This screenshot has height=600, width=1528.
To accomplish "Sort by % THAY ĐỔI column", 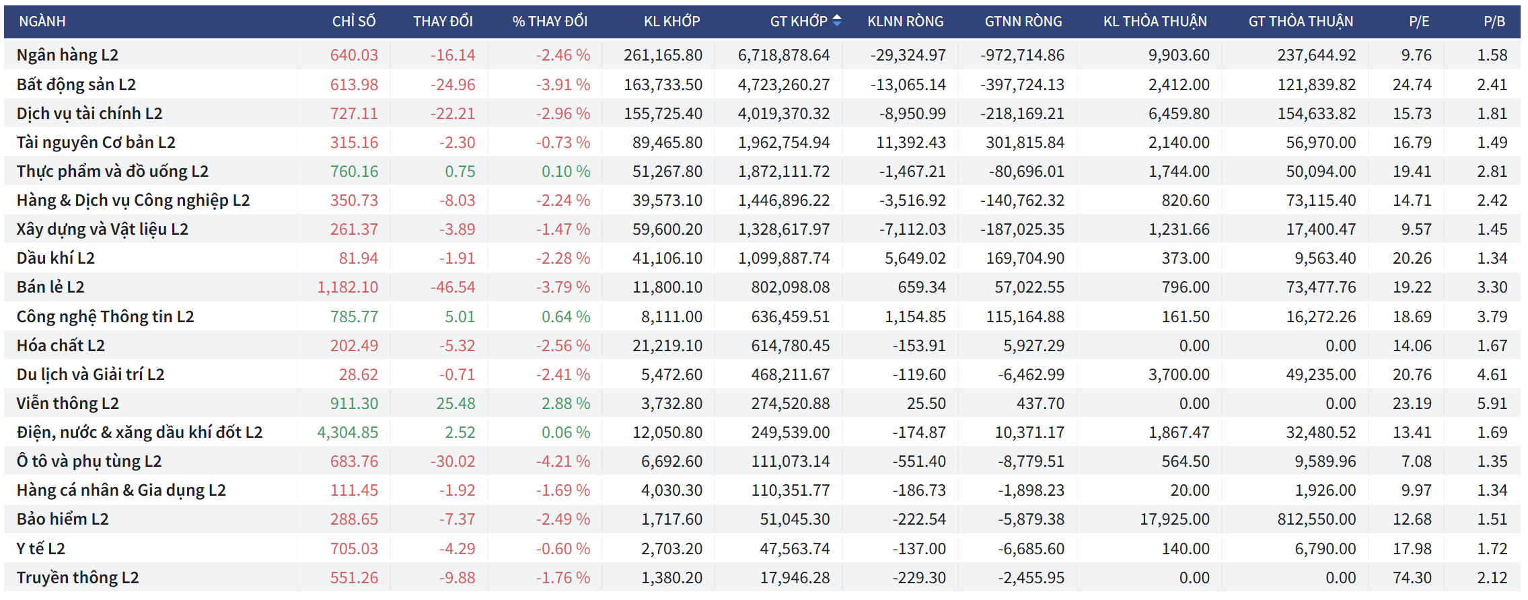I will pyautogui.click(x=550, y=22).
